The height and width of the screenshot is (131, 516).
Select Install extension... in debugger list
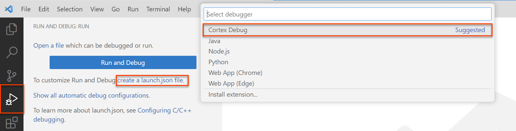click(233, 94)
